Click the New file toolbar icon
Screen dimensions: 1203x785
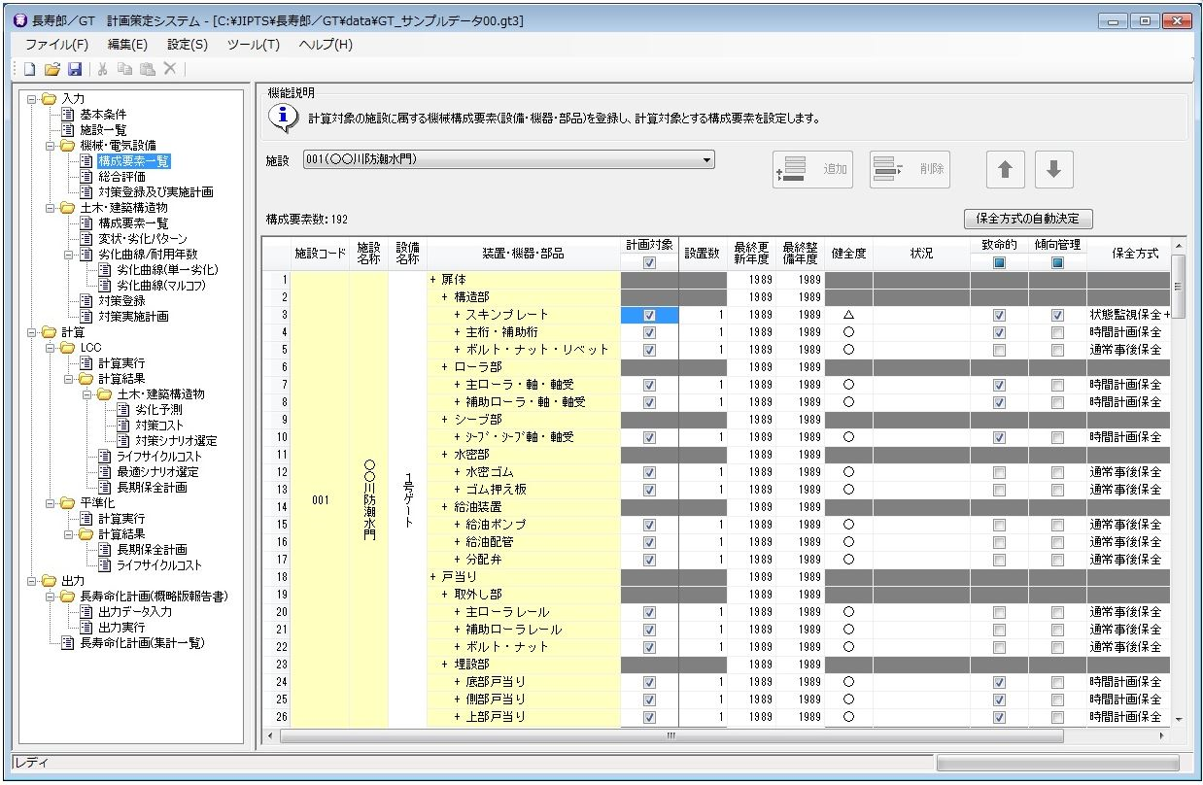point(29,69)
